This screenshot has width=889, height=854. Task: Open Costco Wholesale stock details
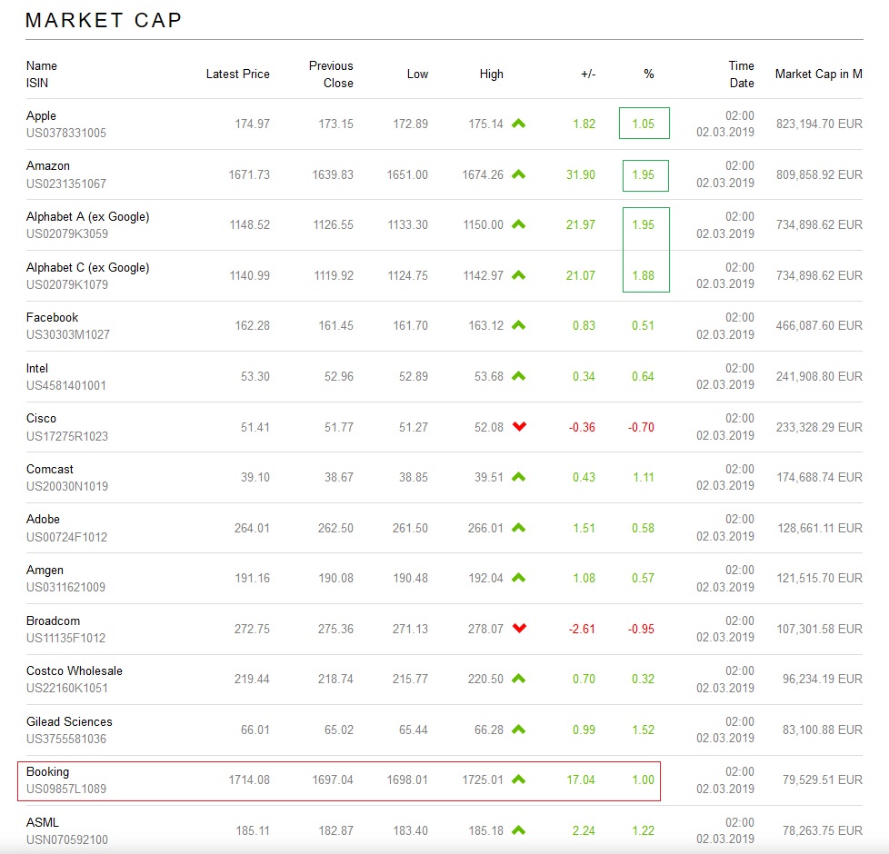pyautogui.click(x=74, y=670)
